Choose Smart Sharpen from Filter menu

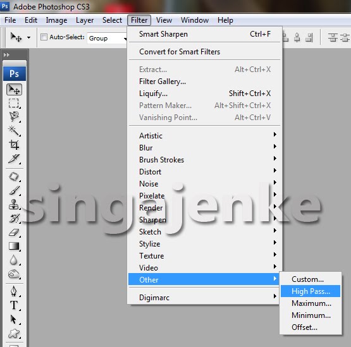204,34
